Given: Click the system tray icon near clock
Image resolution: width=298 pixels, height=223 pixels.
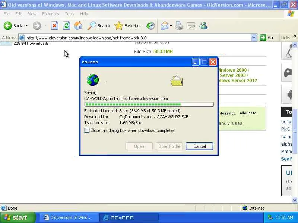Looking at the screenshot, I should click(x=270, y=217).
